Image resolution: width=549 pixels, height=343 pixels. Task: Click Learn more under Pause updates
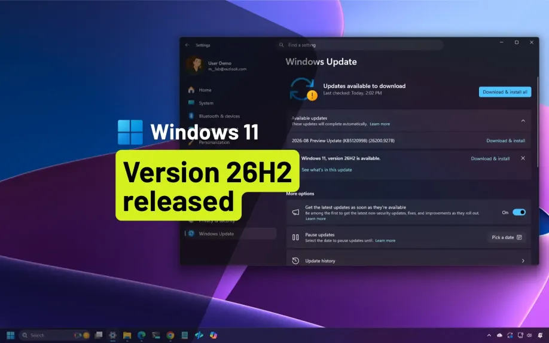385,240
